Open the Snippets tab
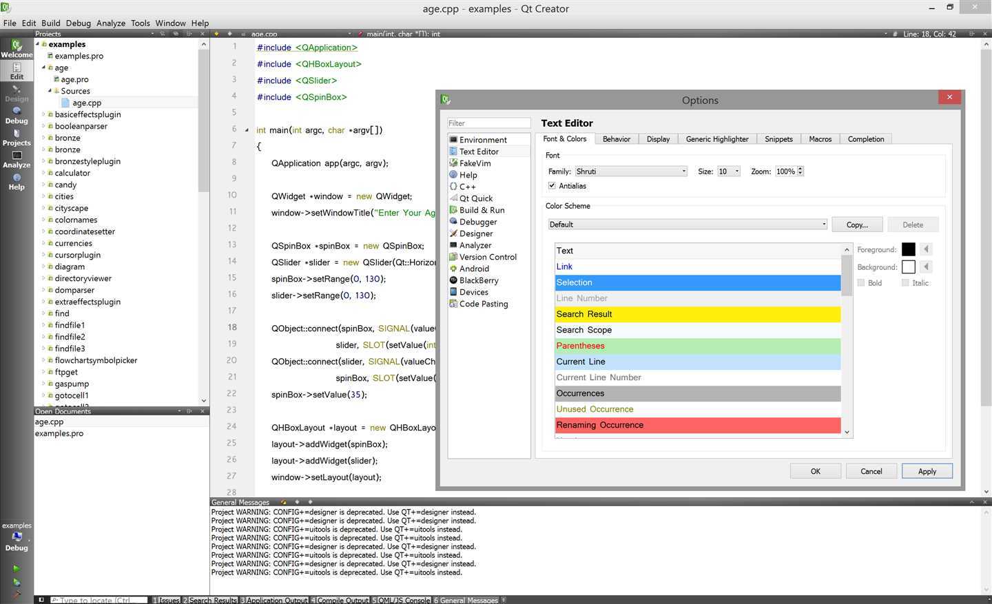This screenshot has height=604, width=992. point(778,139)
